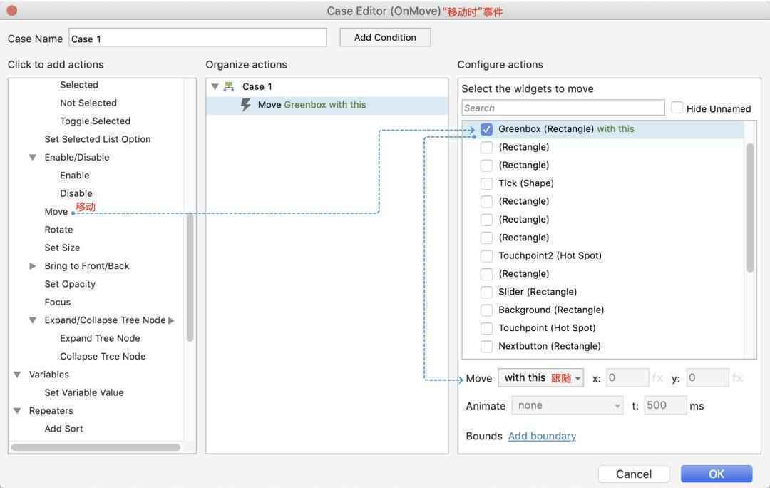770x488 pixels.
Task: Select the Collapse Tree Node action
Action: tap(103, 357)
